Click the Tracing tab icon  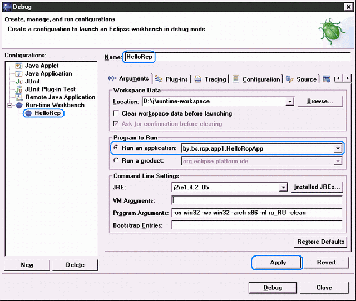click(198, 79)
